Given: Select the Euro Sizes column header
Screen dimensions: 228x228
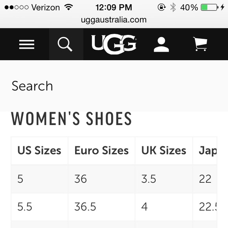Looking at the screenshot, I should pos(101,151).
